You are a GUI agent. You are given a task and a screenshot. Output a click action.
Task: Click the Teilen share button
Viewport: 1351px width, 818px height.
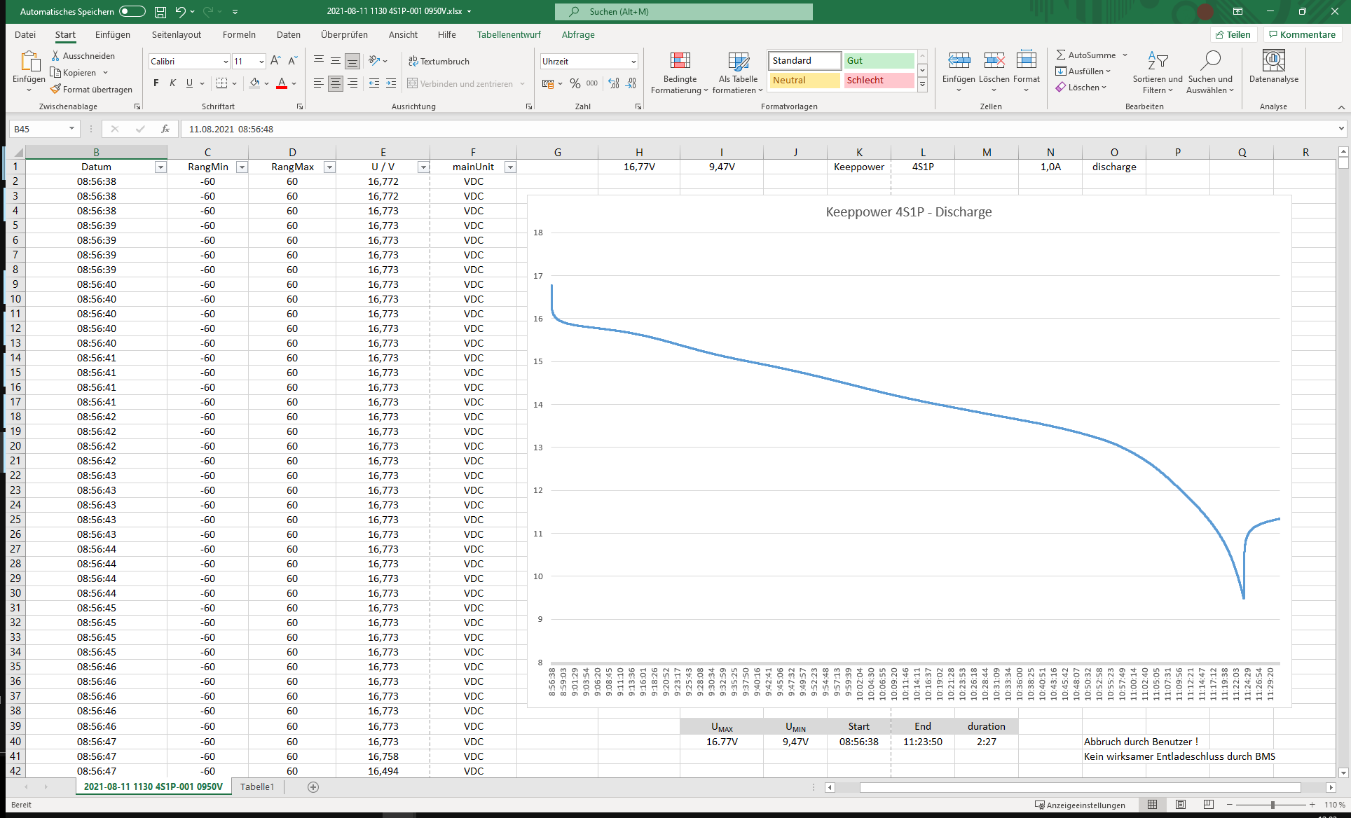coord(1233,34)
